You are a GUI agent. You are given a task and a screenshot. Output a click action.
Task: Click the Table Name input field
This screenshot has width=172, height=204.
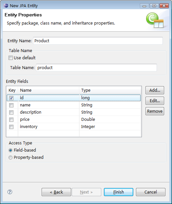click(96, 67)
